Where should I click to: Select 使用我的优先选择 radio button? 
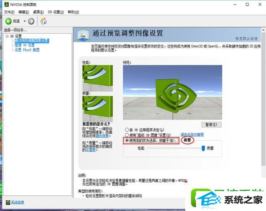[127, 140]
